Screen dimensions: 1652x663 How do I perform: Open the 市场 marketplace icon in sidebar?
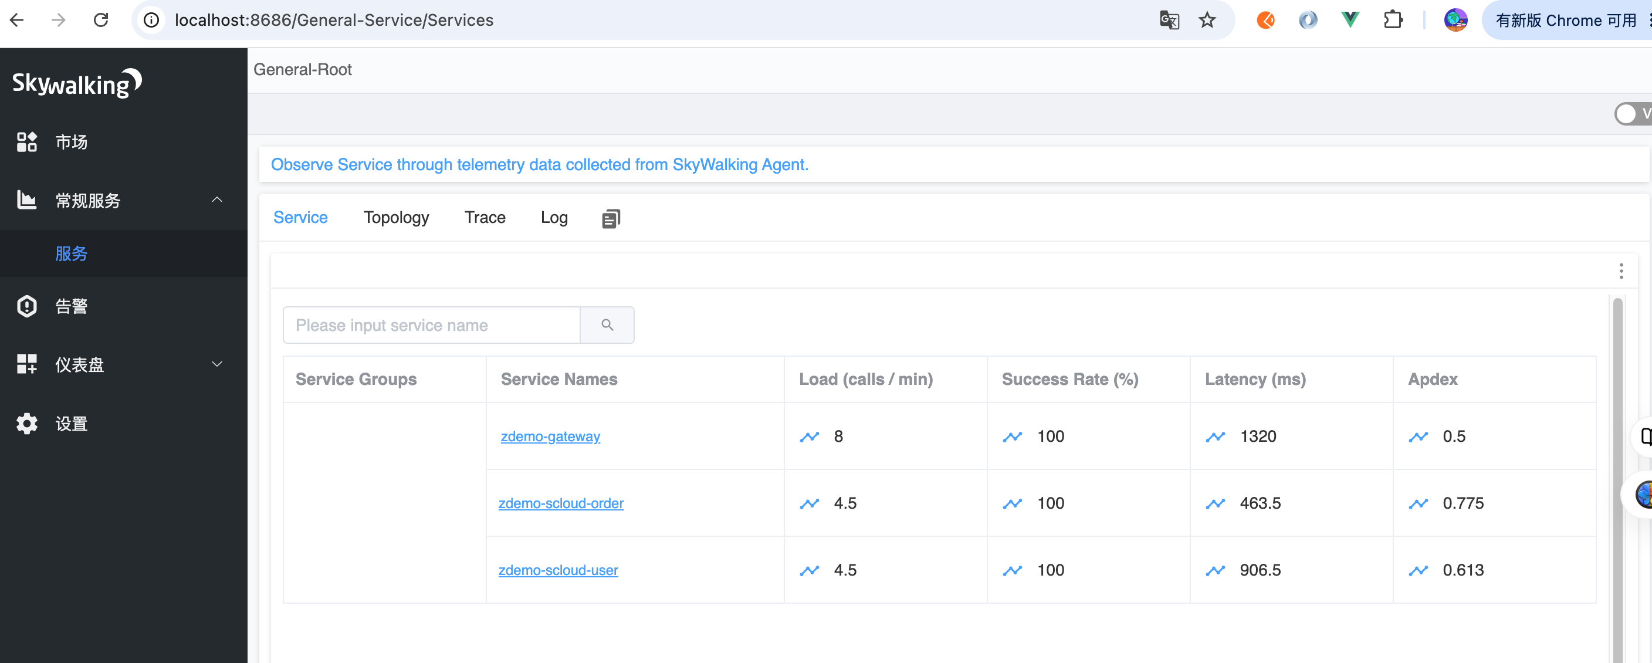point(27,142)
